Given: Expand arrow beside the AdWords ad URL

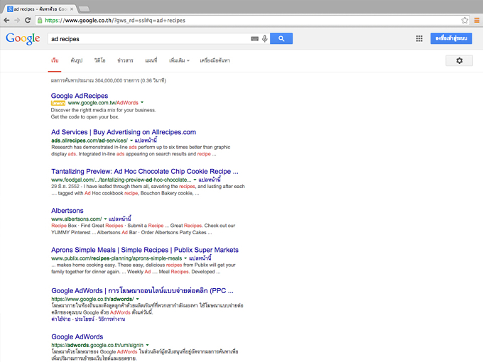Looking at the screenshot, I should [x=142, y=102].
